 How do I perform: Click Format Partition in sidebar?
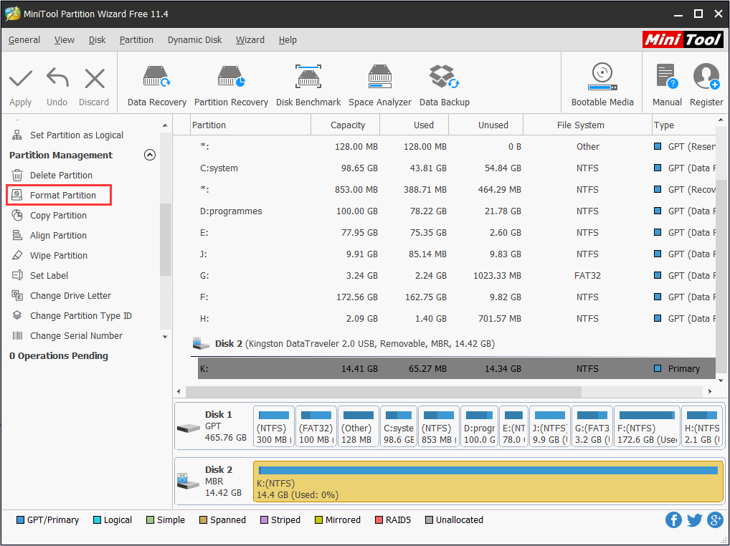(x=62, y=195)
